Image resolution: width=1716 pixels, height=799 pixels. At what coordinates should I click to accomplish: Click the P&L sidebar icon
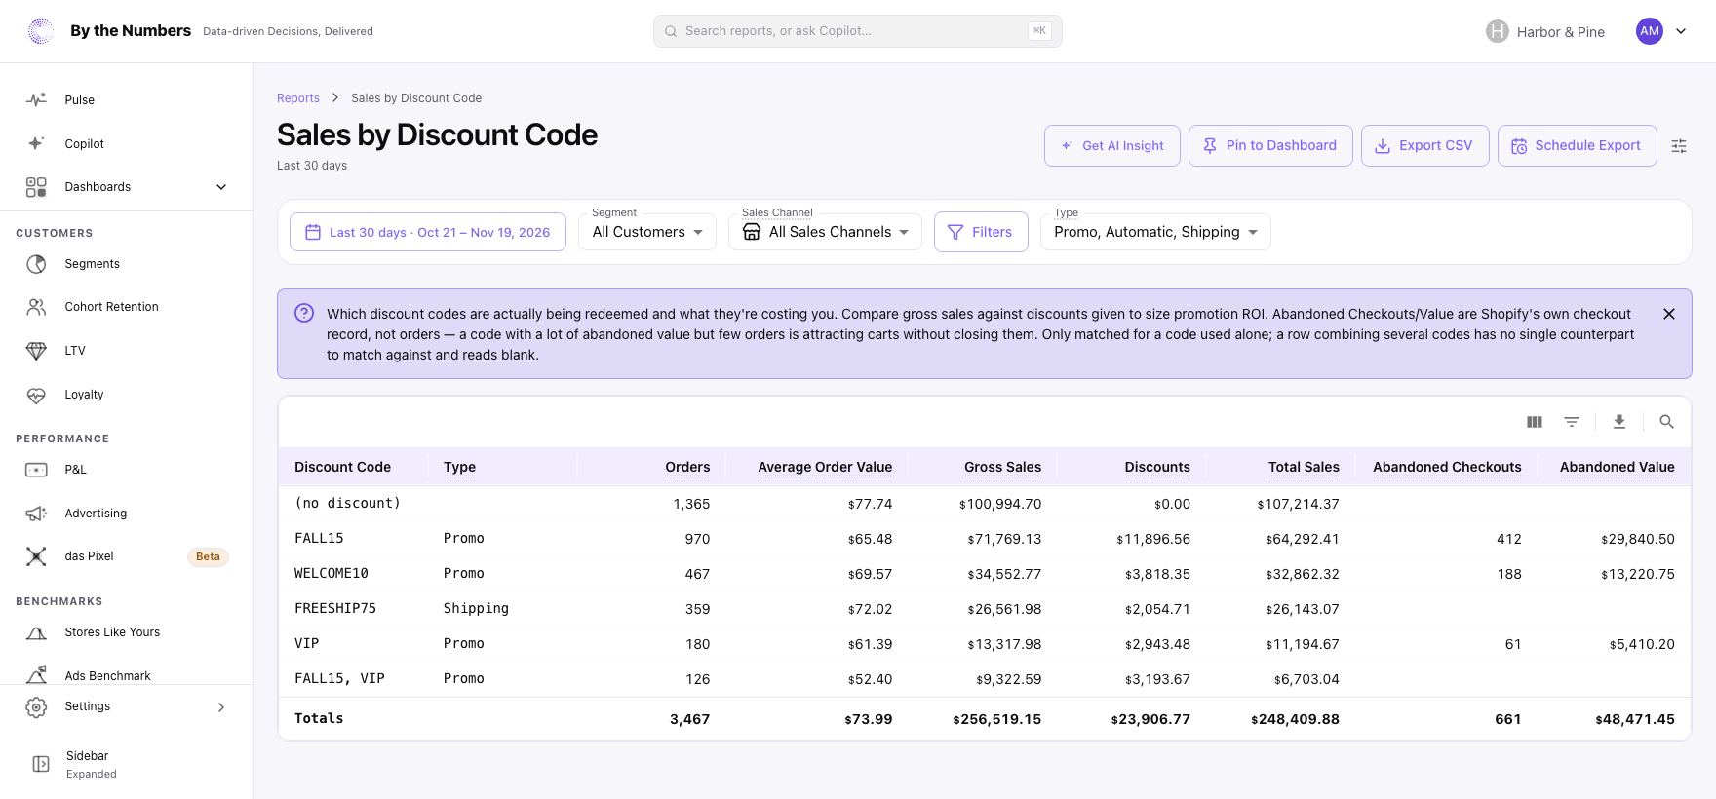[x=36, y=470]
